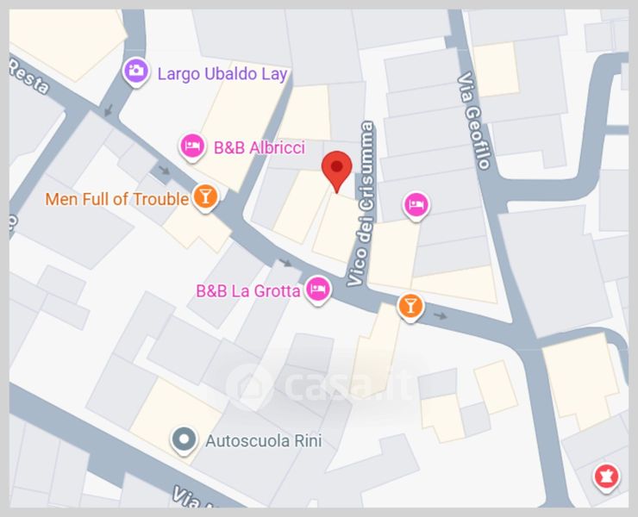Open the Largo Ubaldo Lay camera icon
Viewport: 638px width, 517px height.
(136, 72)
